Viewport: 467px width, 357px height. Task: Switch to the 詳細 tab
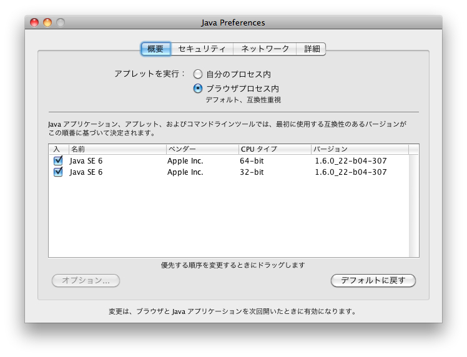pyautogui.click(x=312, y=49)
